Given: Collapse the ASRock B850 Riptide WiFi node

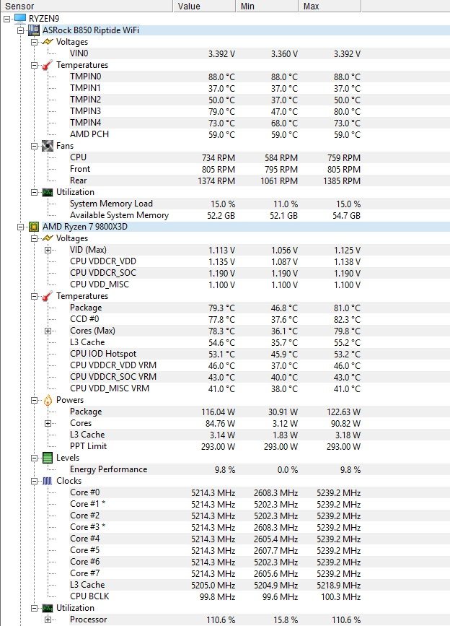Looking at the screenshot, I should tap(20, 30).
